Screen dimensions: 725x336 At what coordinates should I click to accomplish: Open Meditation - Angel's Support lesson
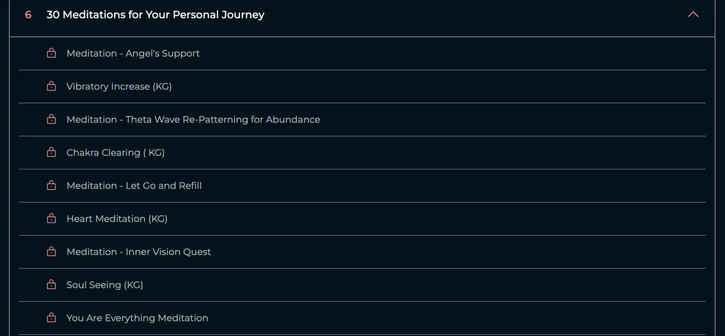click(133, 53)
